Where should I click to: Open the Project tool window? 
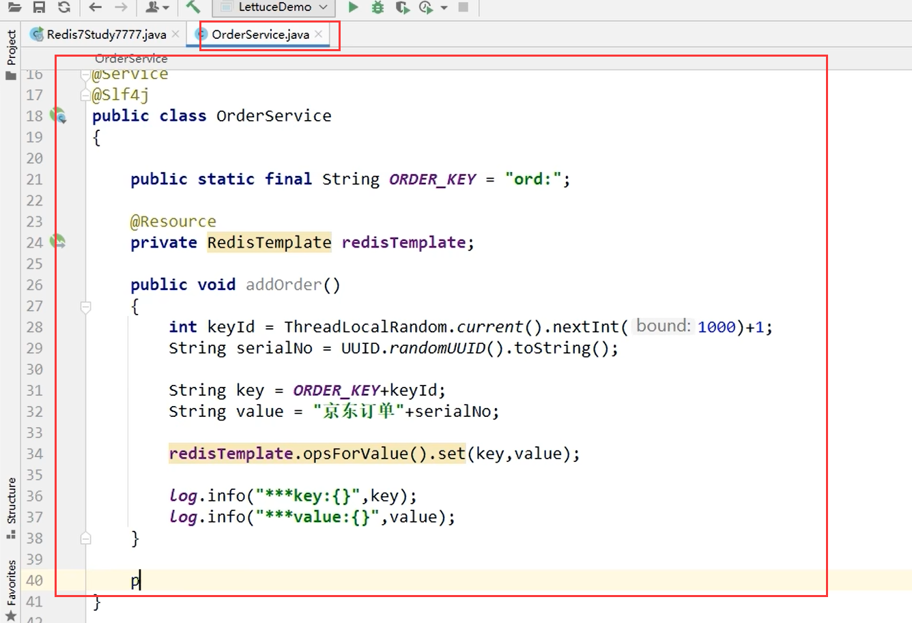tap(11, 55)
